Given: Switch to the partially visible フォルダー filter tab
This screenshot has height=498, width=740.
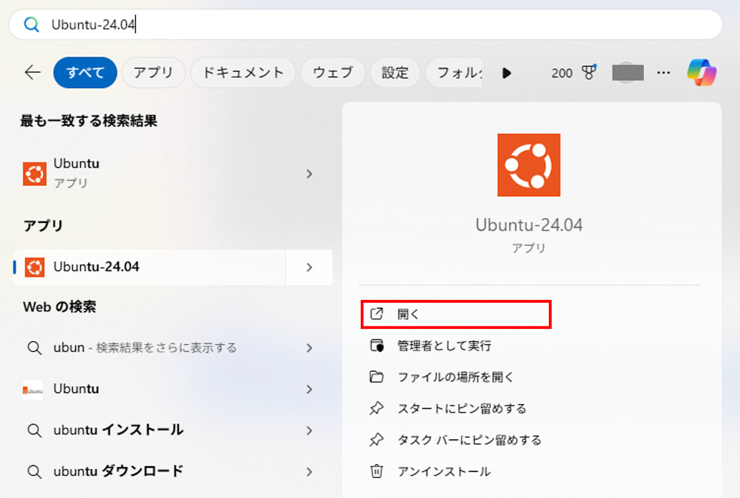Looking at the screenshot, I should click(454, 73).
